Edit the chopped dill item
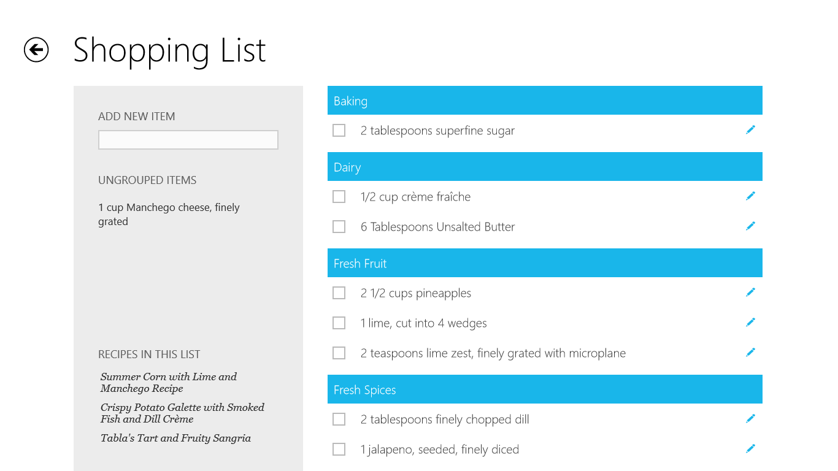This screenshot has height=471, width=838. (x=750, y=419)
